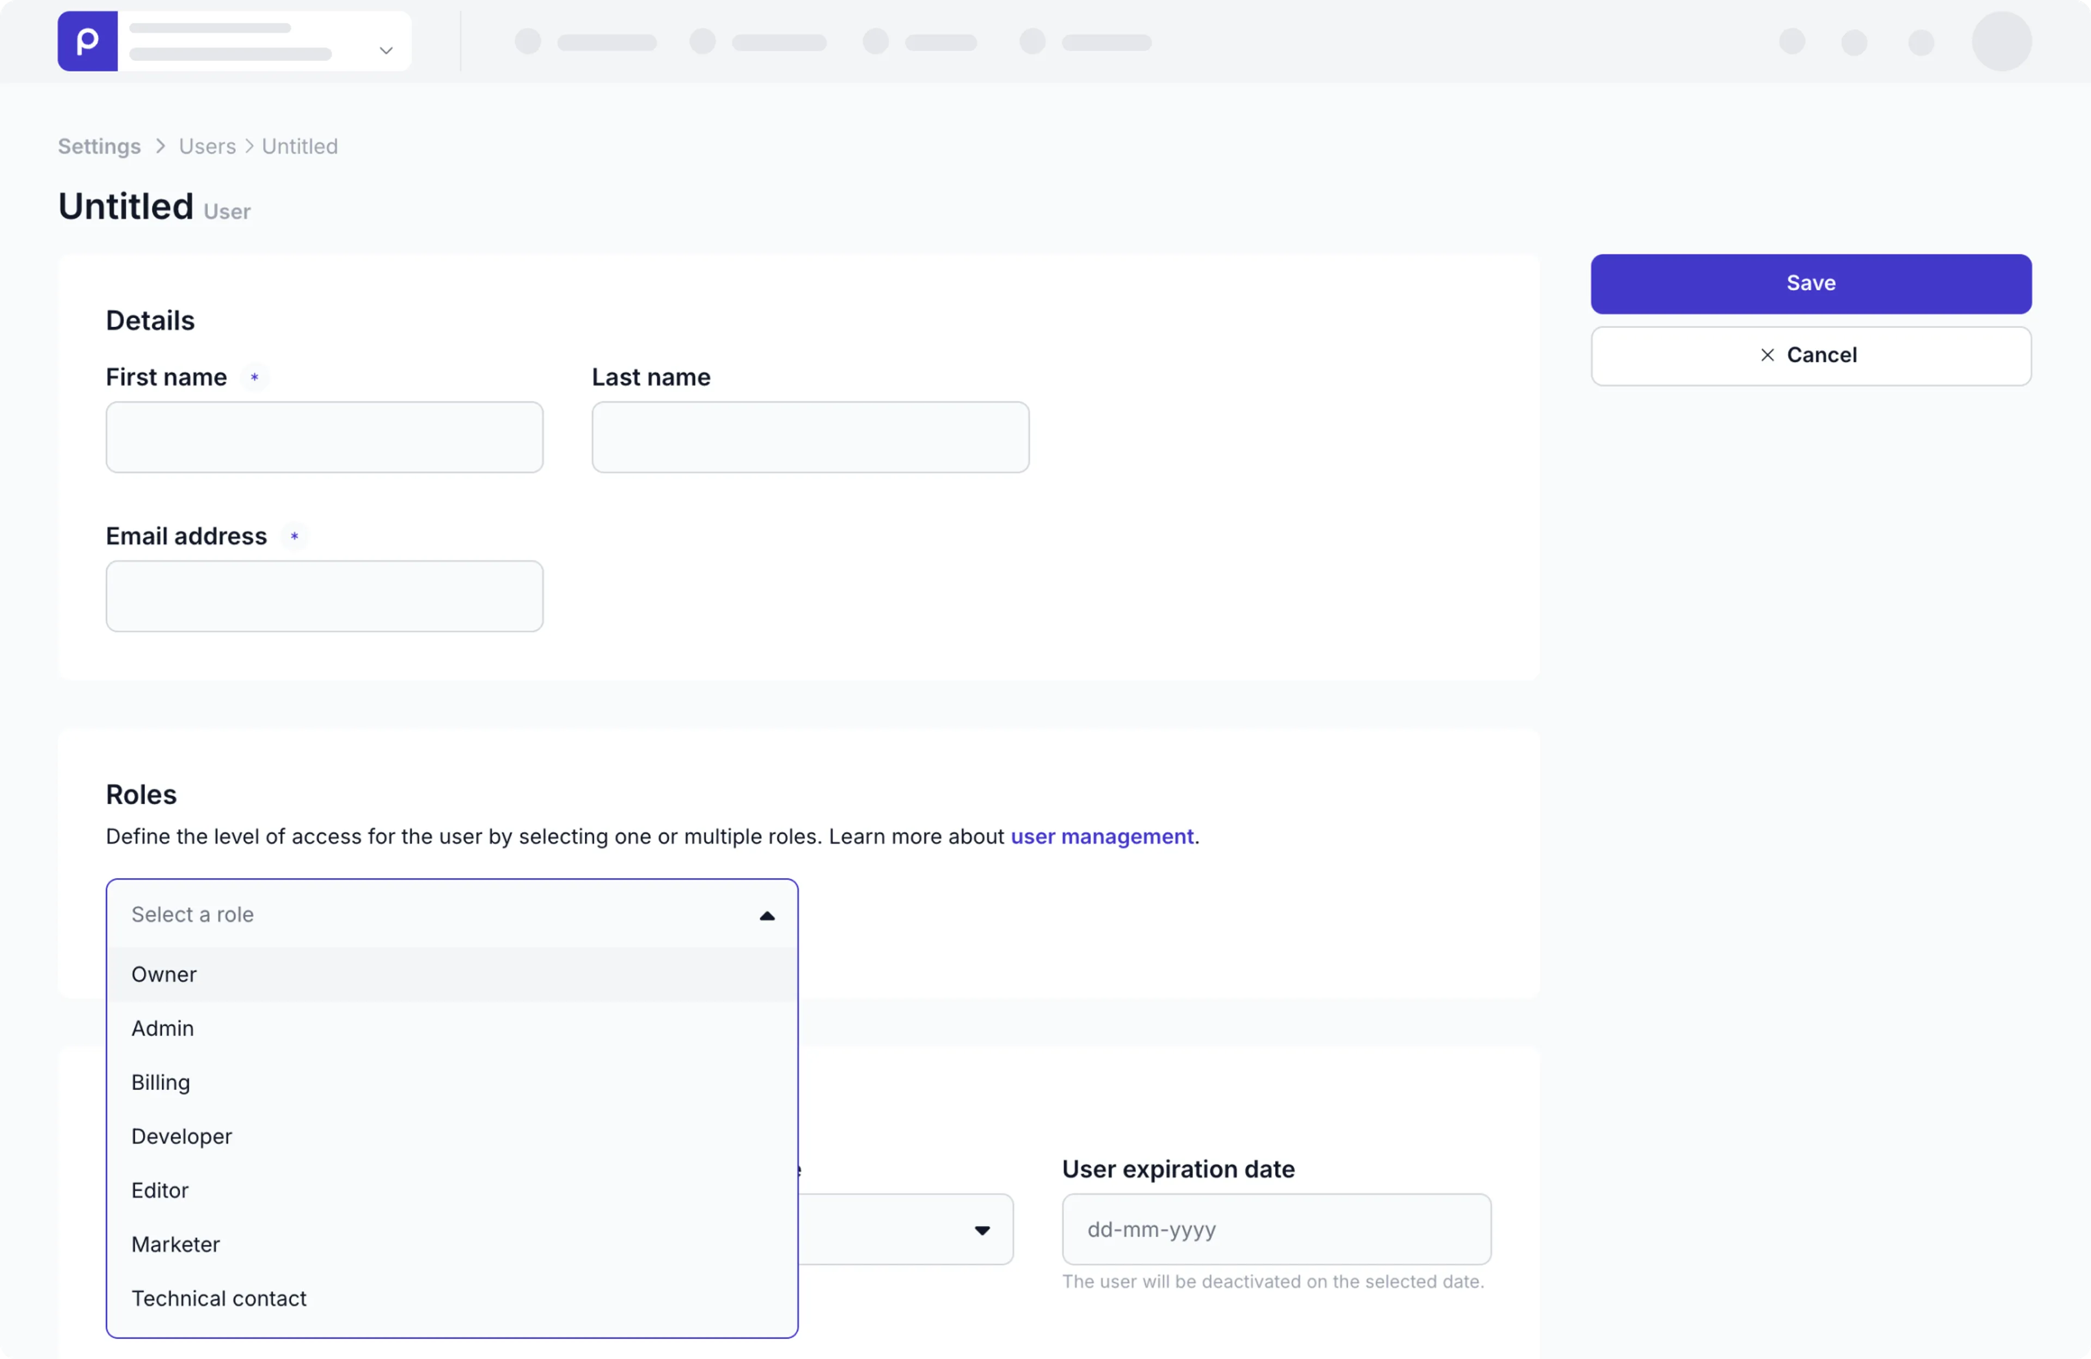Viewport: 2091px width, 1359px height.
Task: Open Users from the breadcrumb trail
Action: tap(207, 146)
